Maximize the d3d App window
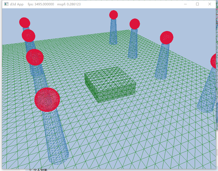This screenshot has width=218, height=171. (x=197, y=4)
